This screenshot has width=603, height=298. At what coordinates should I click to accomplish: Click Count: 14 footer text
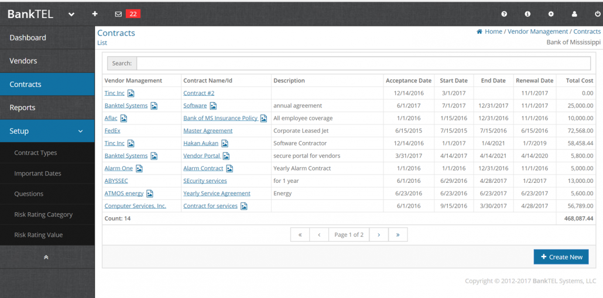[x=117, y=219]
